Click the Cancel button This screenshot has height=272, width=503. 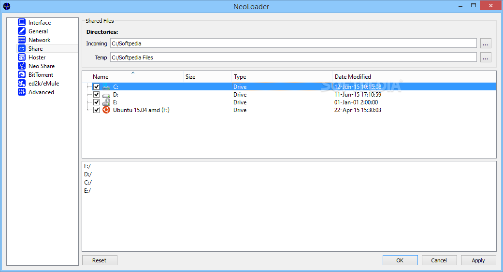[439, 260]
